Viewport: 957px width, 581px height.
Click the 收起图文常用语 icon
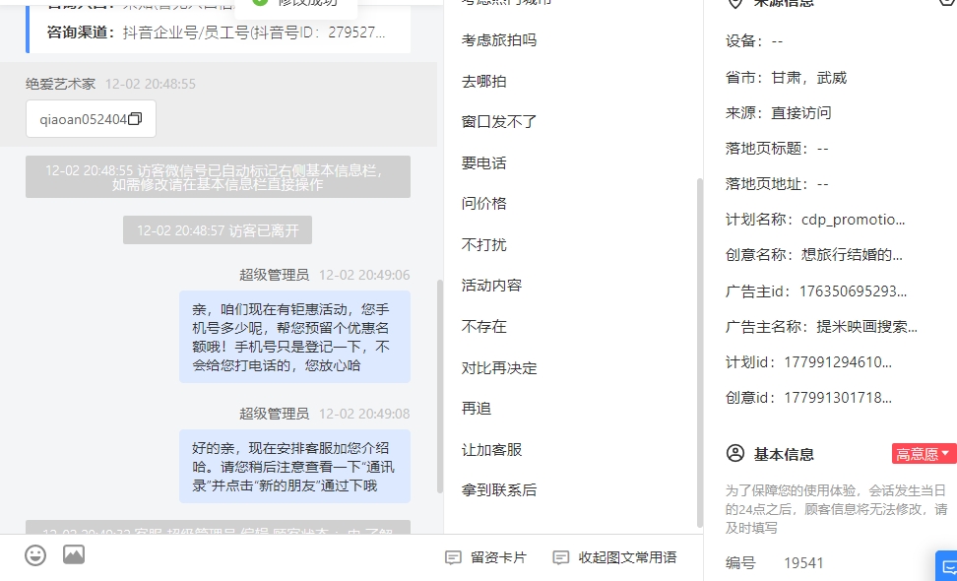point(560,557)
